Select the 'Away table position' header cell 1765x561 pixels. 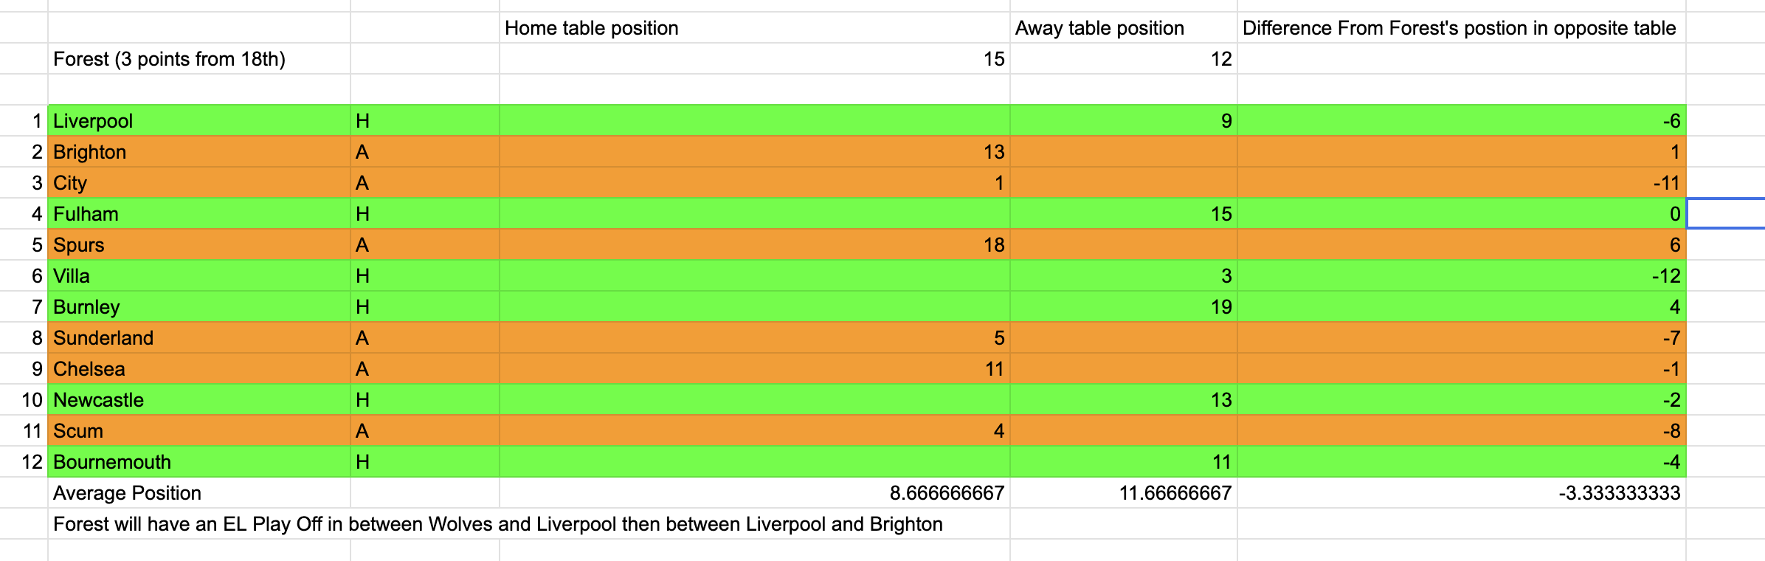[1122, 28]
